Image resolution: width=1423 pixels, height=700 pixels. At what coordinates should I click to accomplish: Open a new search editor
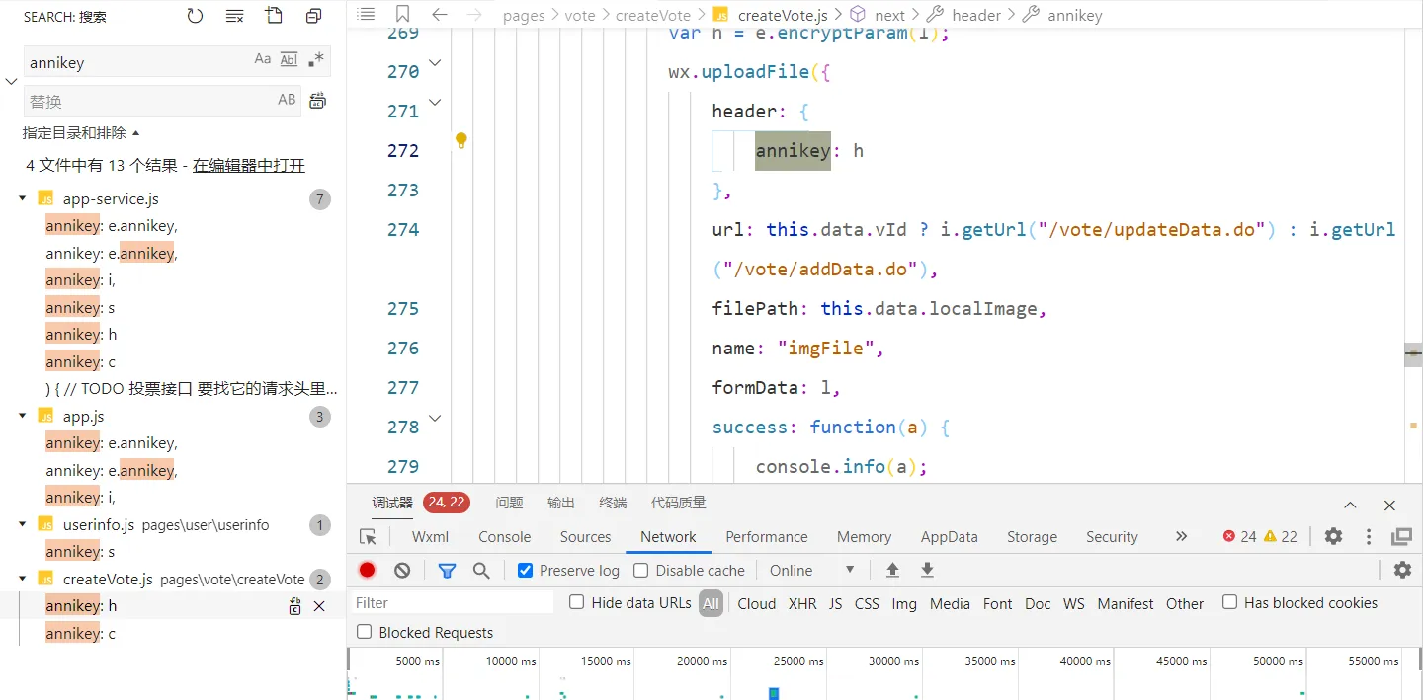[x=274, y=16]
